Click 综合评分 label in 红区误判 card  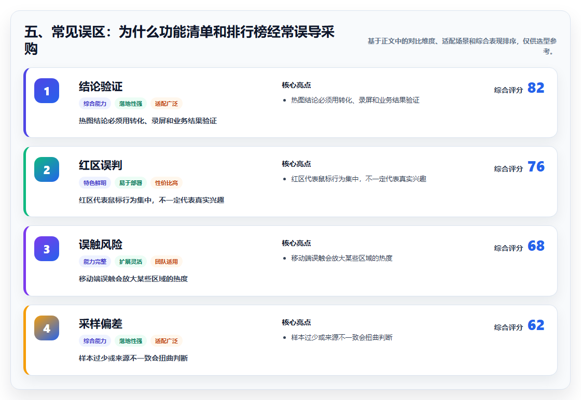click(508, 169)
